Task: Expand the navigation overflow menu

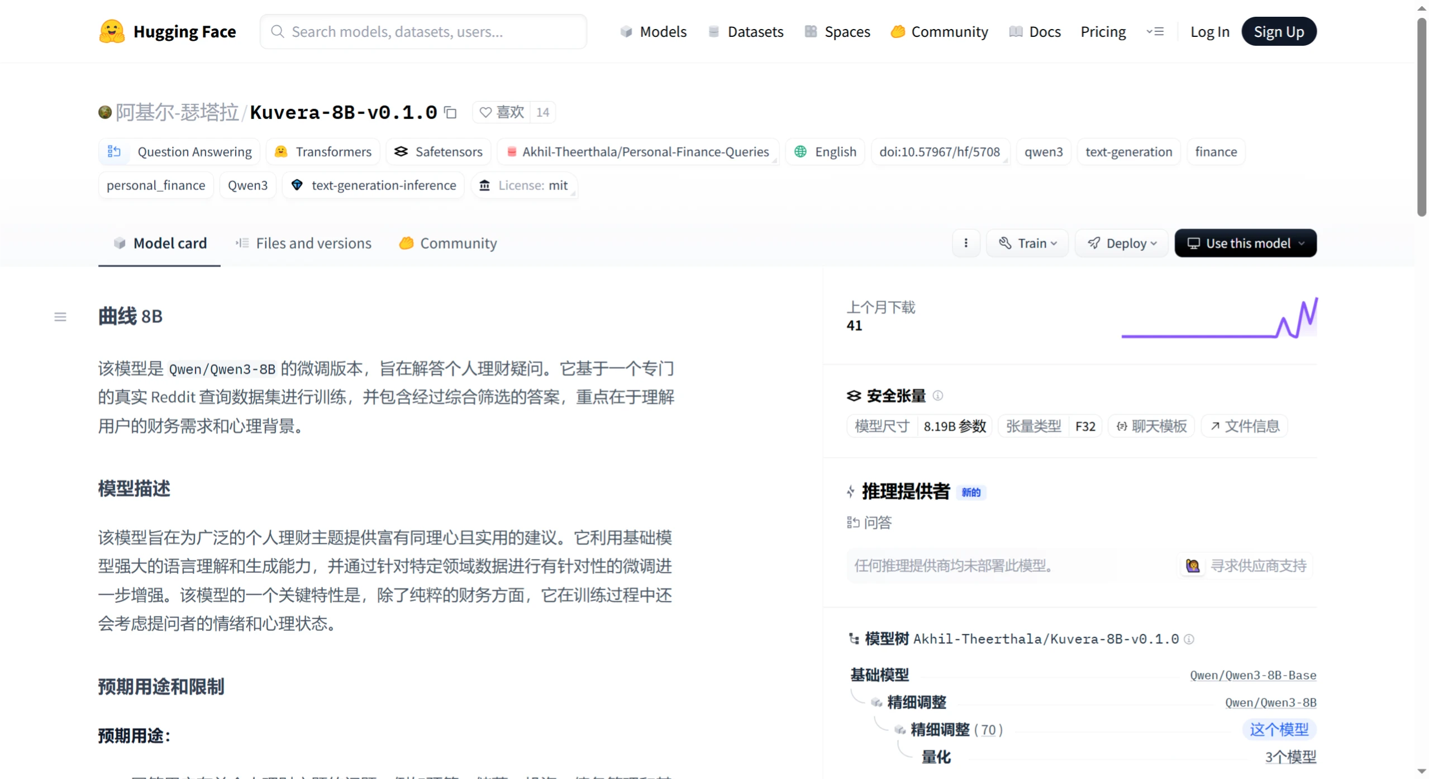Action: [x=1155, y=31]
